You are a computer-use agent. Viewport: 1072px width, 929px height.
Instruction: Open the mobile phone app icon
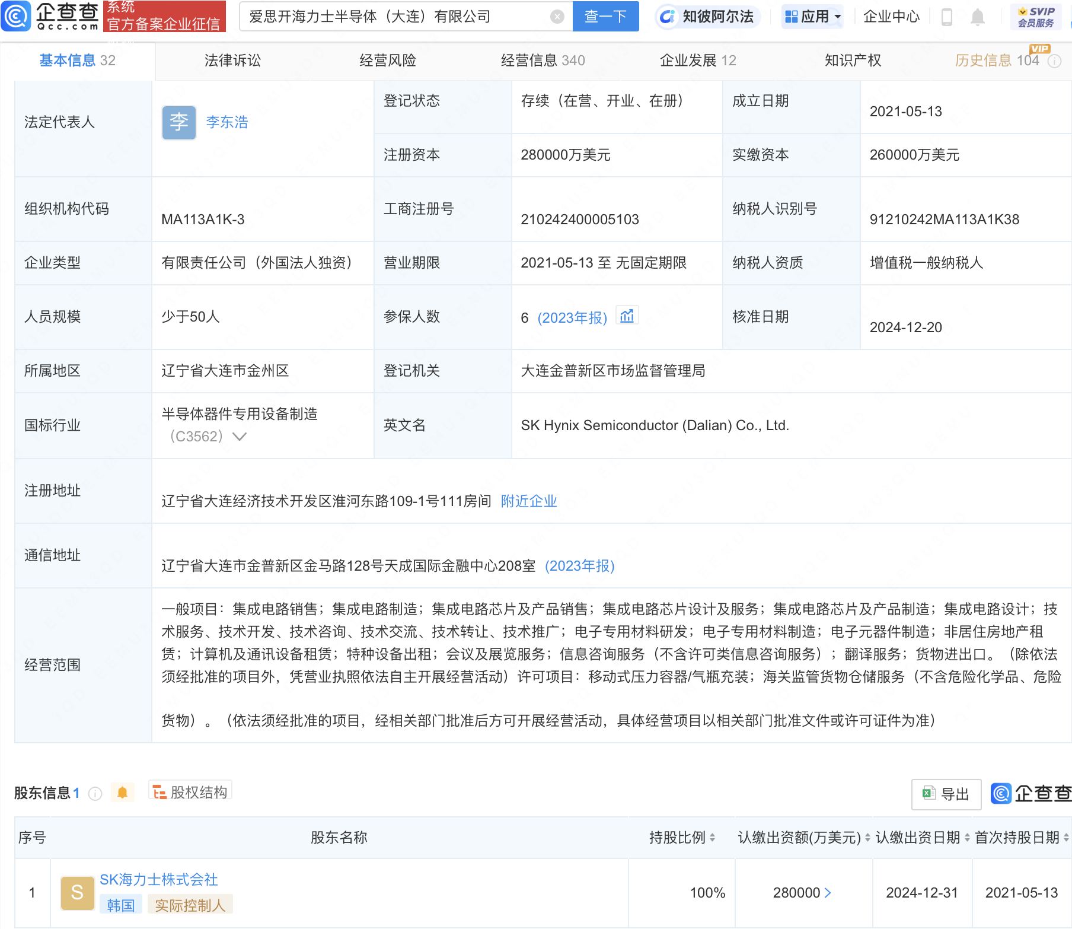(947, 17)
